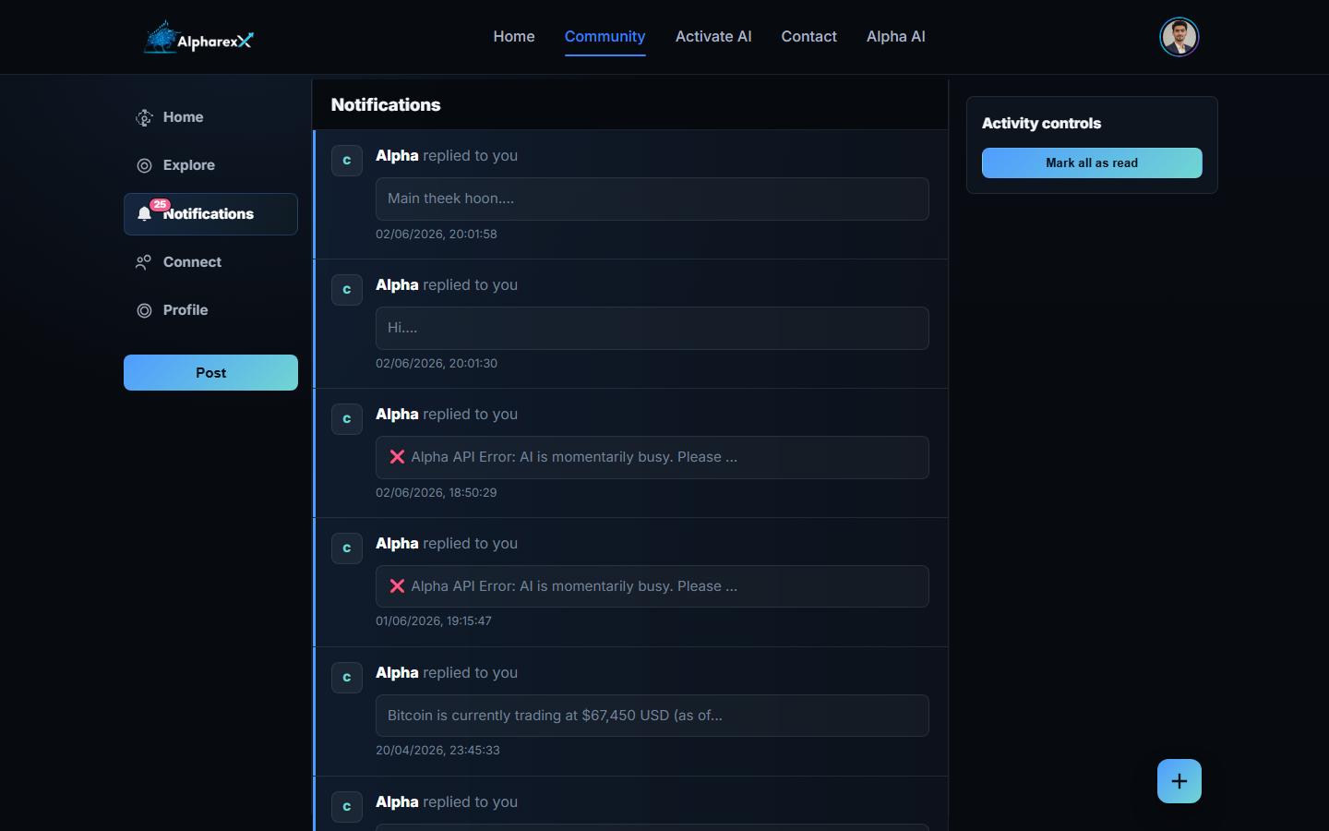Click the avatar on the 18:50:29 notification
The image size is (1329, 831).
[347, 419]
